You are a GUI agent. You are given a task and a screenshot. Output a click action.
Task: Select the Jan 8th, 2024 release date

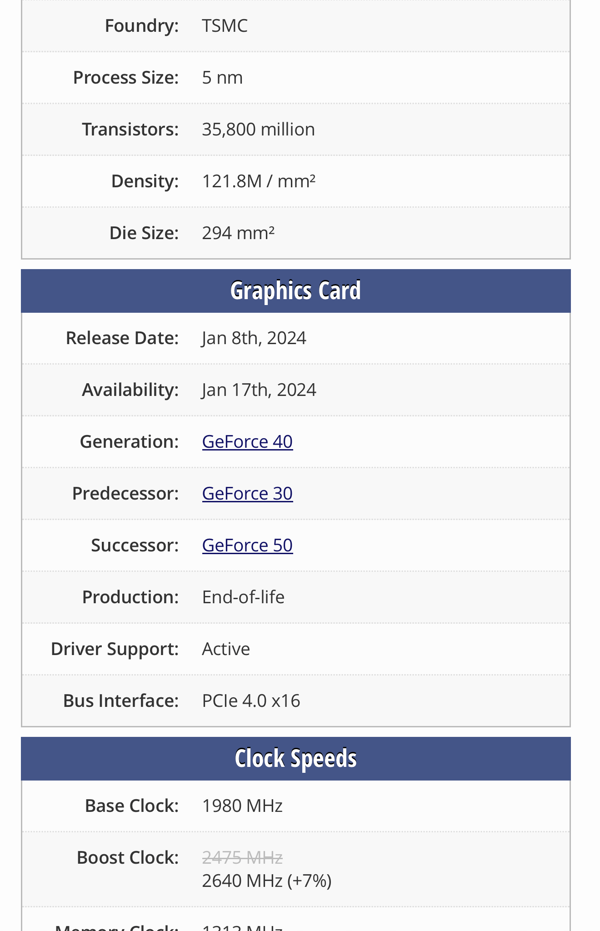pyautogui.click(x=254, y=338)
